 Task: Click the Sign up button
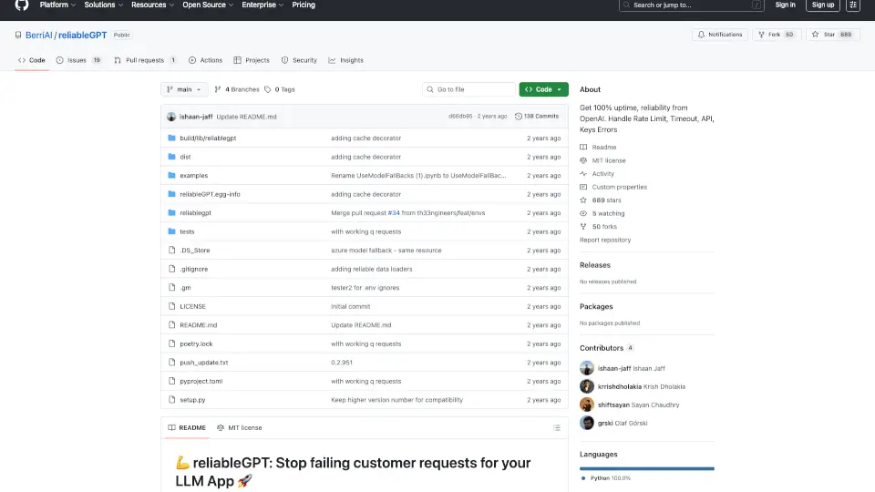(823, 5)
